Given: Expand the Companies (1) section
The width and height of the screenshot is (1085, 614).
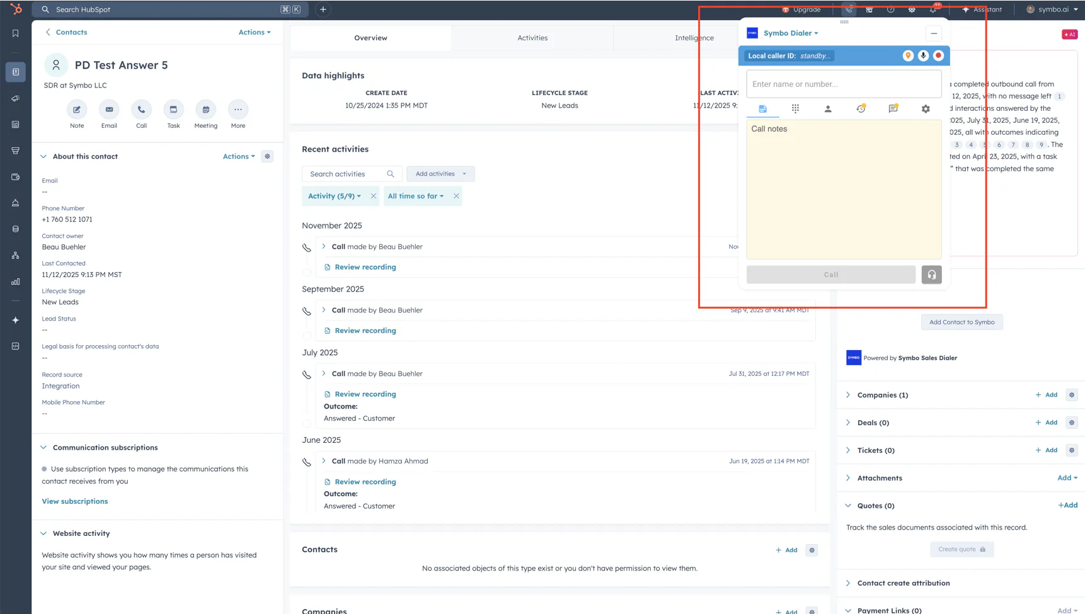Looking at the screenshot, I should tap(848, 395).
